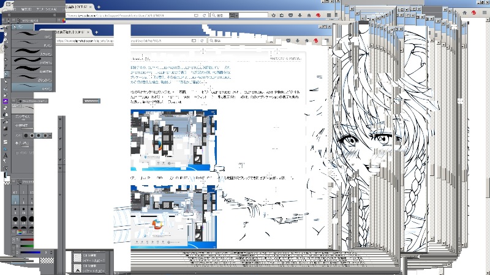This screenshot has width=490, height=275.
Task: Adjust the green G color slider
Action: click(x=27, y=246)
